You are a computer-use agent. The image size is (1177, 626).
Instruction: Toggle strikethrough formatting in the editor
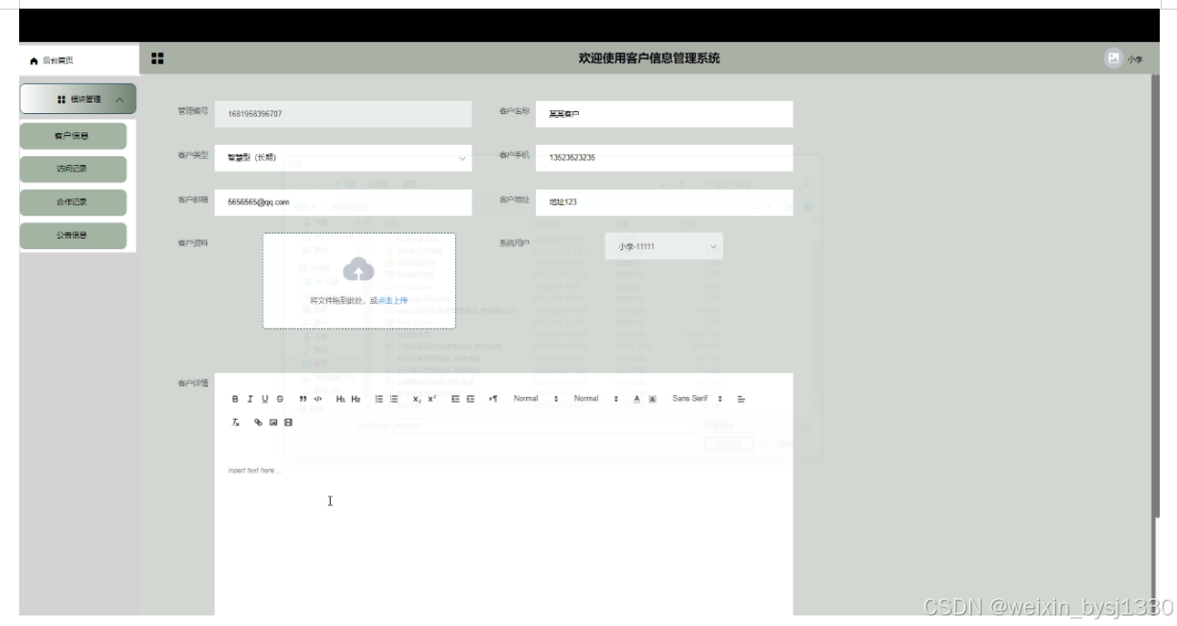pos(280,399)
